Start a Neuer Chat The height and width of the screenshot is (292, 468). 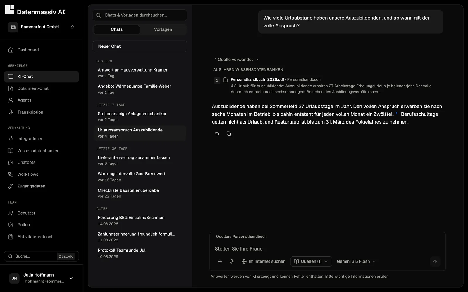(140, 46)
